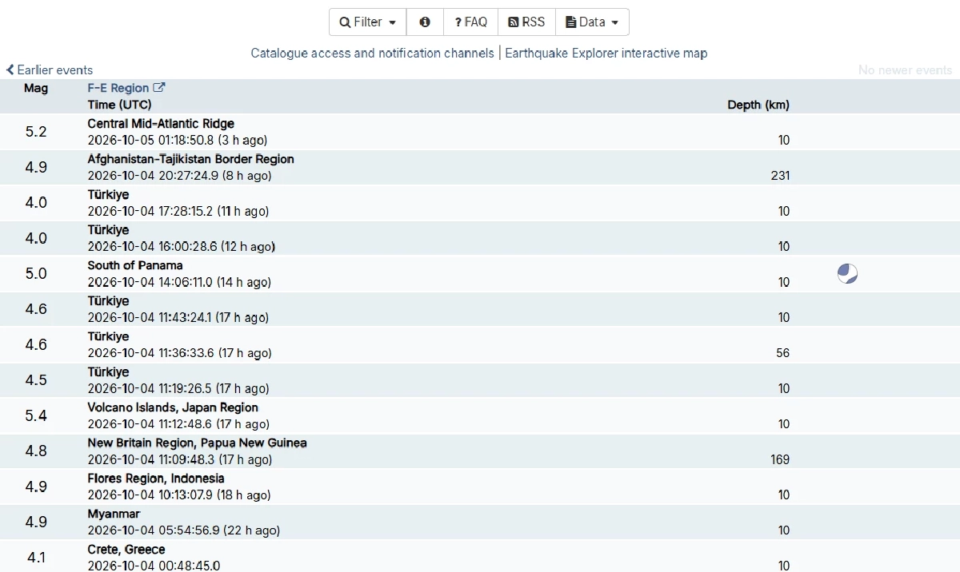This screenshot has width=960, height=572.
Task: Click the No newer events link
Action: point(905,70)
